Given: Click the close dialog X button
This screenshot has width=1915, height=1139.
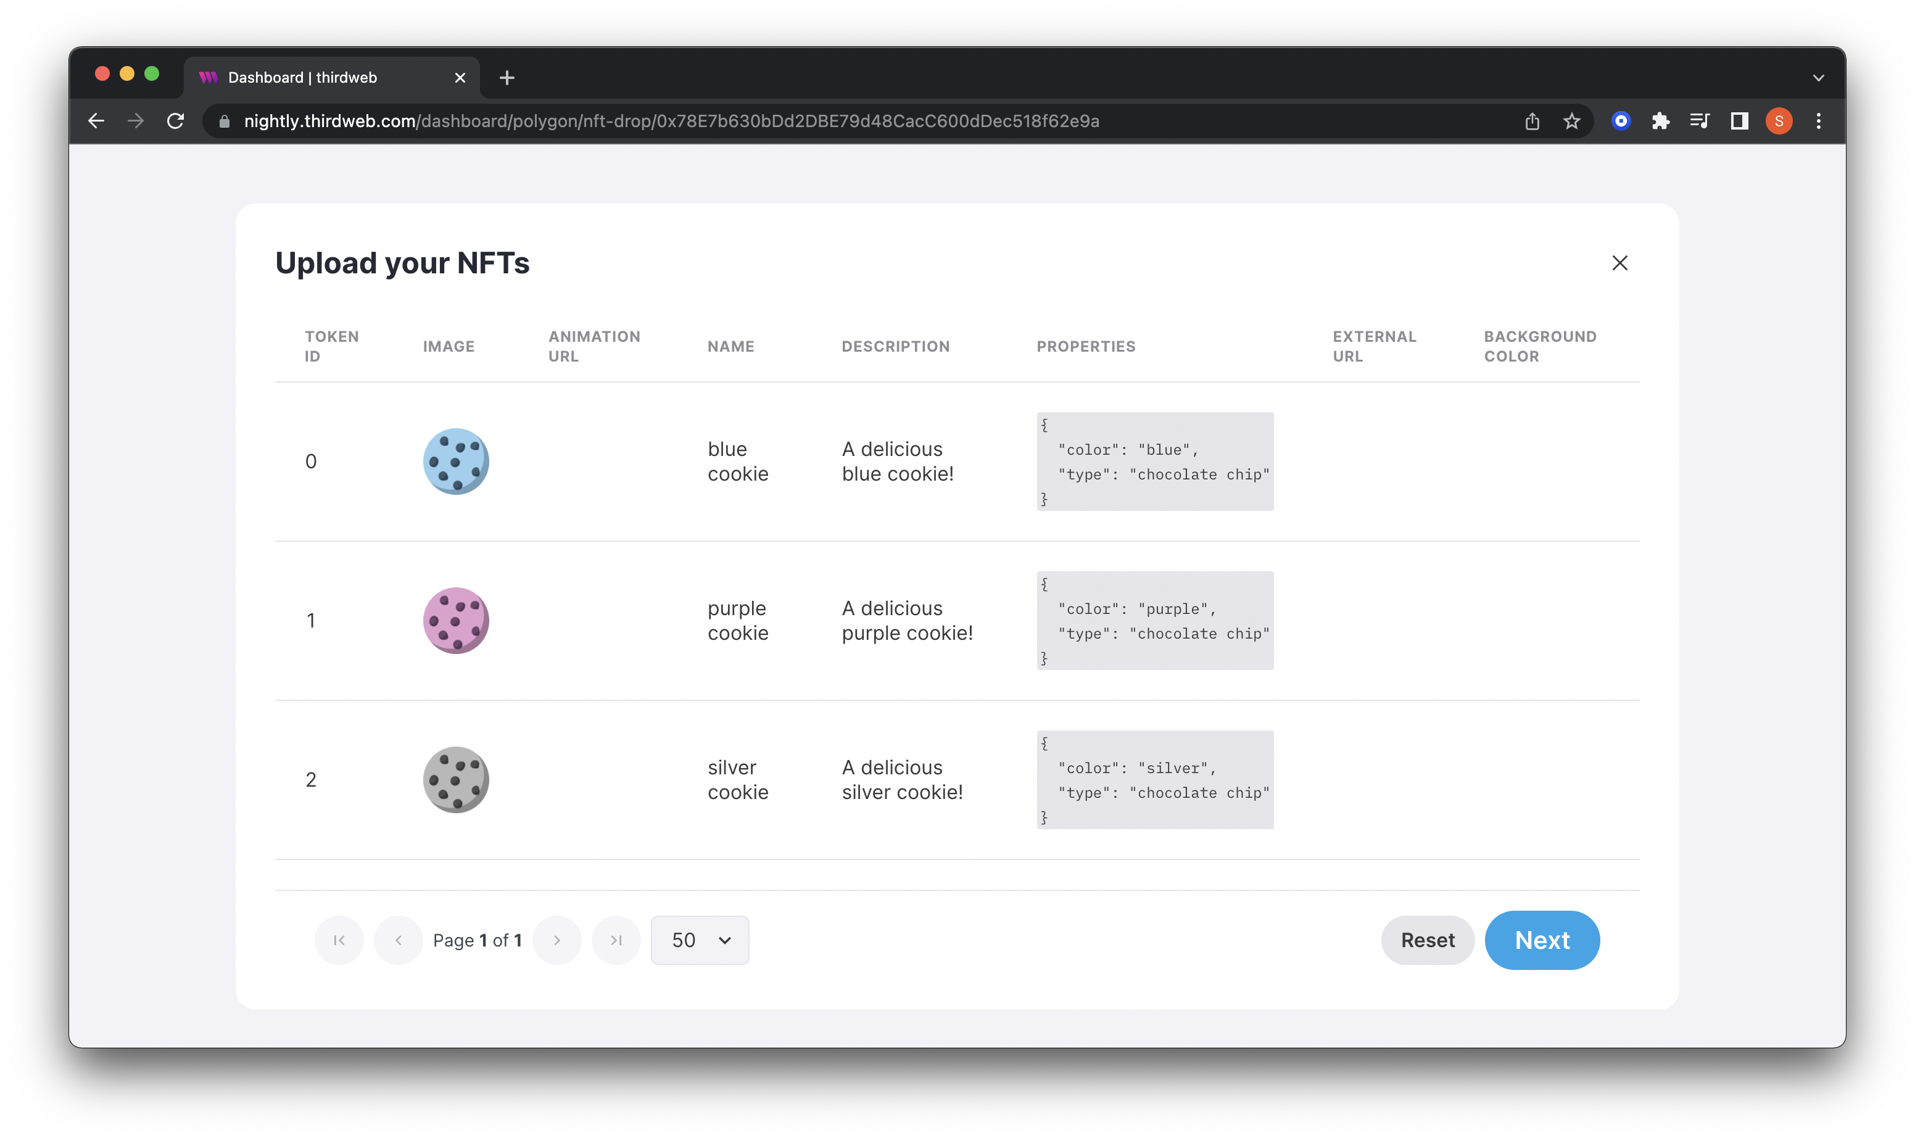Looking at the screenshot, I should point(1619,262).
